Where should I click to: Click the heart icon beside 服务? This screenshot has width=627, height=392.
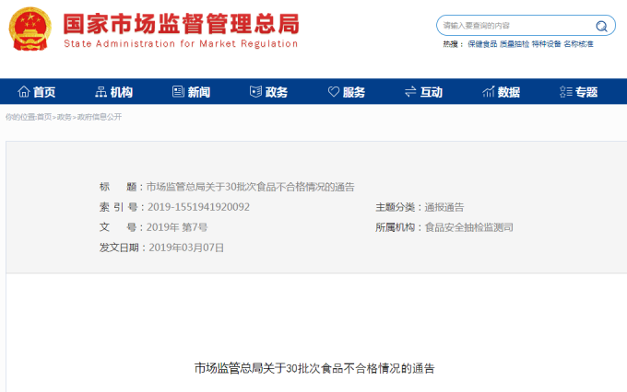[x=334, y=92]
